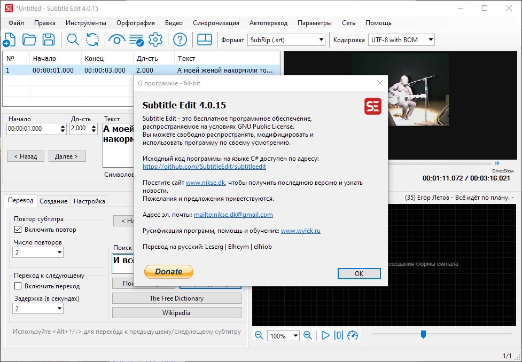Screen dimensions: 522x362
Task: Open Visual sync eye icon
Action: (117, 40)
